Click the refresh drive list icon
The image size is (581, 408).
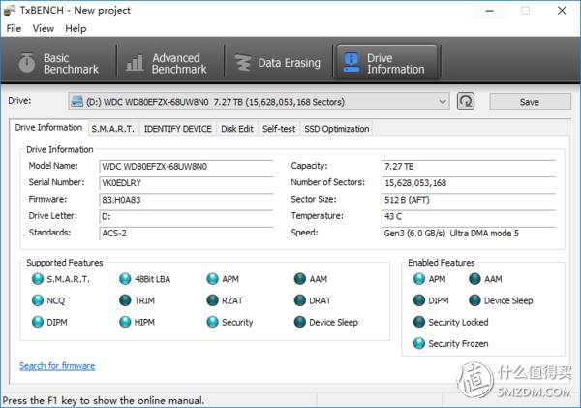(x=467, y=101)
